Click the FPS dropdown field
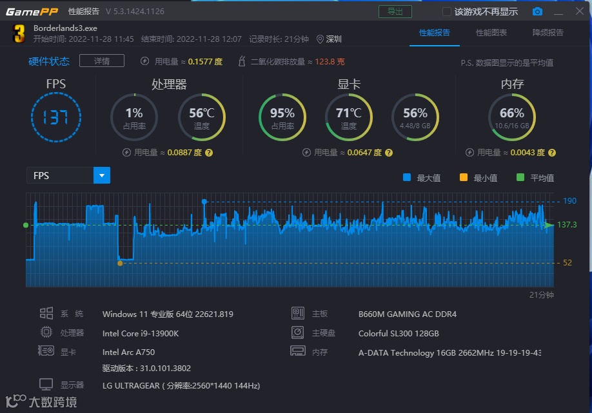592x413 pixels. tap(68, 175)
